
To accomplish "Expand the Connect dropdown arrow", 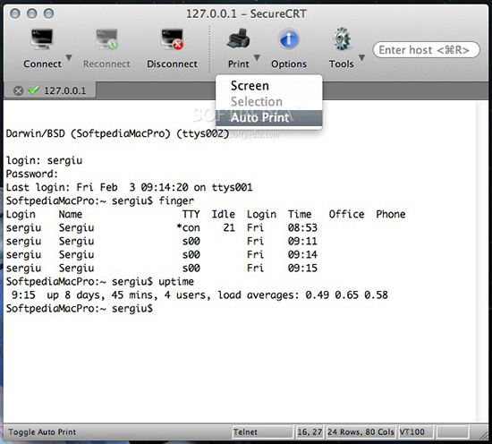I will 69,57.
